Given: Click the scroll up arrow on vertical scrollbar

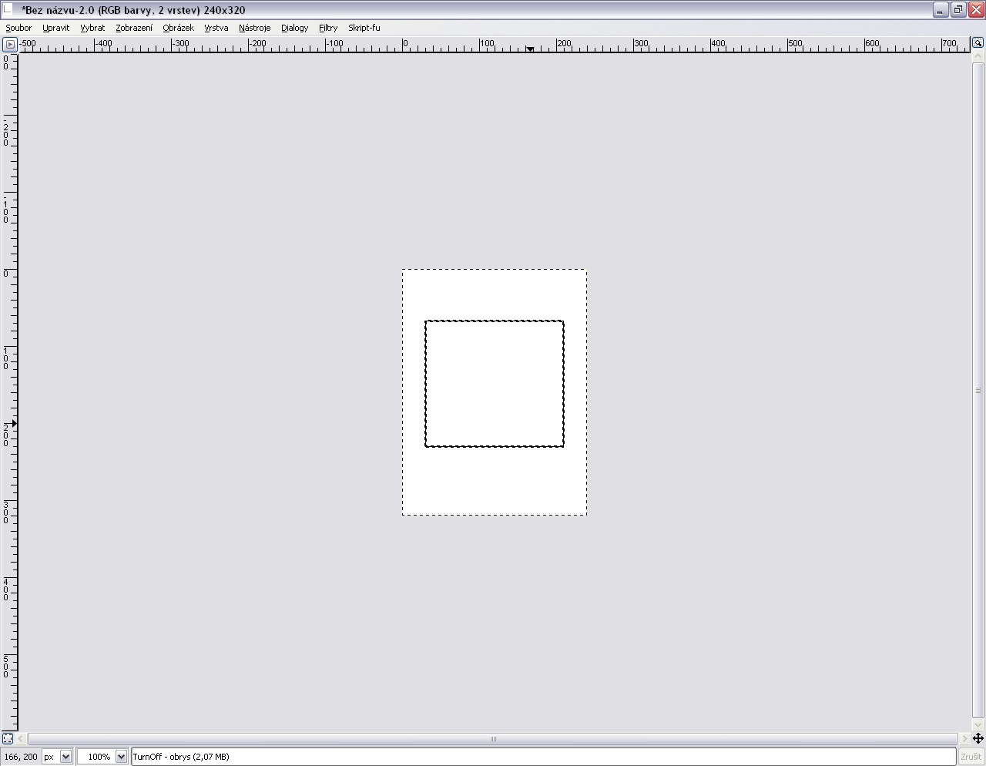Looking at the screenshot, I should point(978,56).
